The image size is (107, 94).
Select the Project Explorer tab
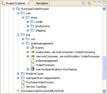pyautogui.click(x=16, y=3)
